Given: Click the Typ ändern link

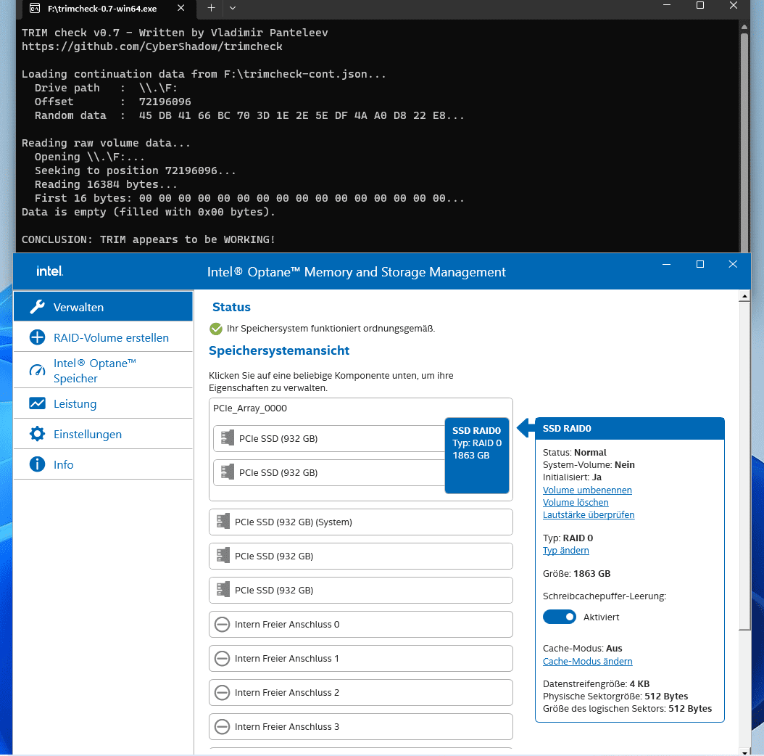Looking at the screenshot, I should coord(565,550).
